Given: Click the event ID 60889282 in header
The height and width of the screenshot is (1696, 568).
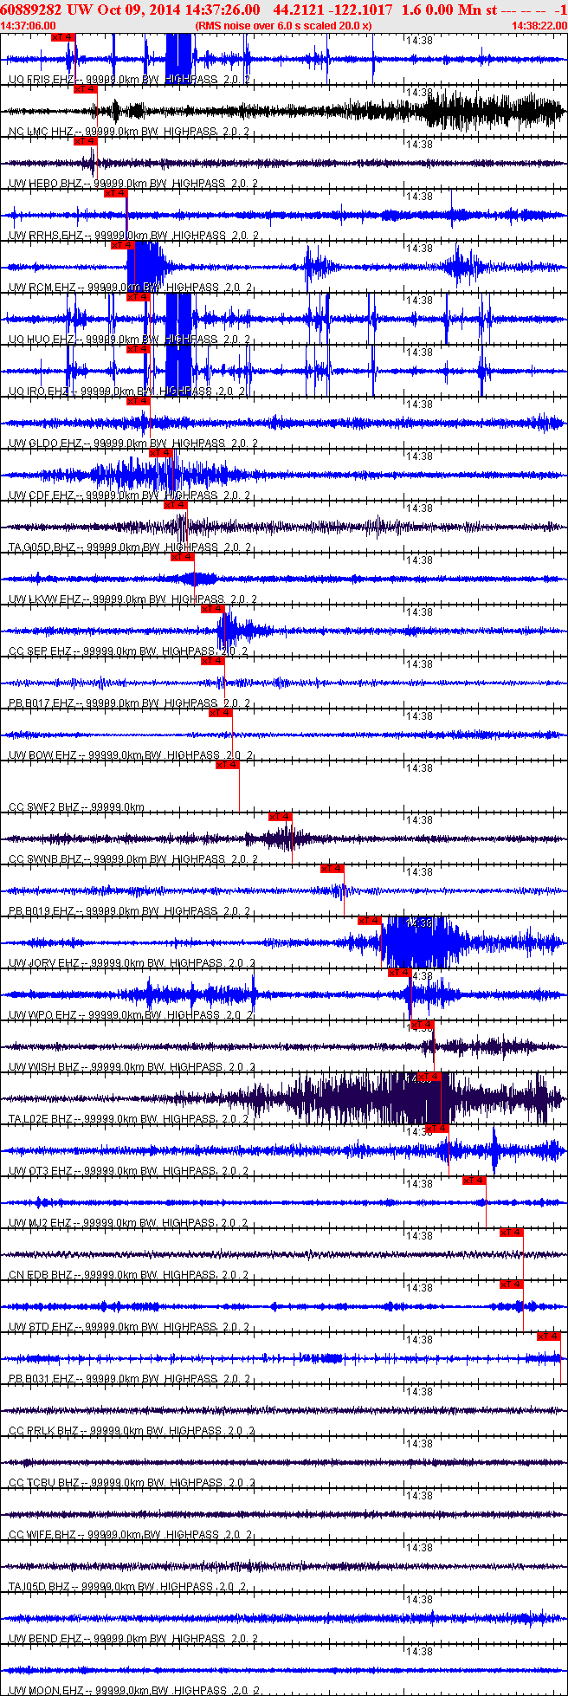Looking at the screenshot, I should coord(30,10).
